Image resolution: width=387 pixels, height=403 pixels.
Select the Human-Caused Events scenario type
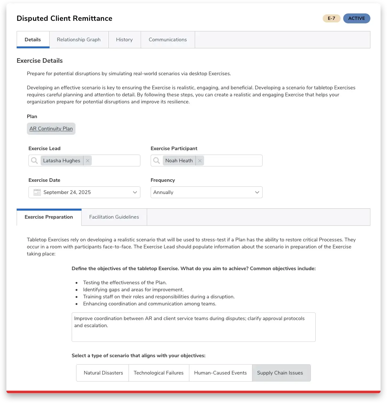(220, 373)
